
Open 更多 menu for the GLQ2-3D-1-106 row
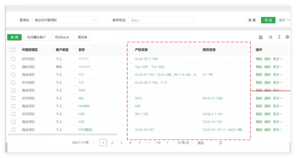click(277, 83)
